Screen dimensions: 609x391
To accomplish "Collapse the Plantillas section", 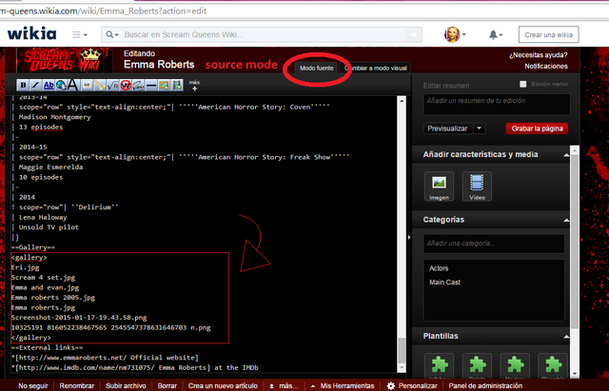I will coord(566,337).
